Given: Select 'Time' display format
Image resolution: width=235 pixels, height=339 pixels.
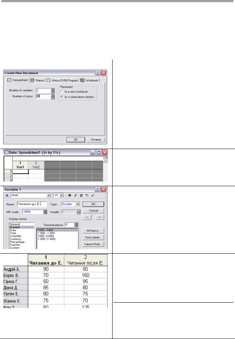Looking at the screenshot, I should tap(22, 233).
